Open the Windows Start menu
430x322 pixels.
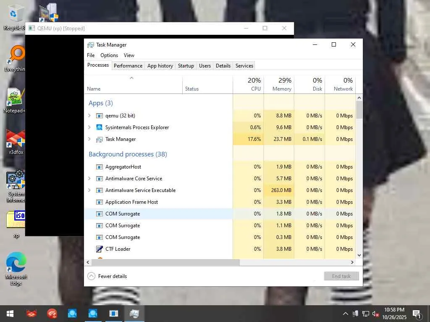(10, 314)
